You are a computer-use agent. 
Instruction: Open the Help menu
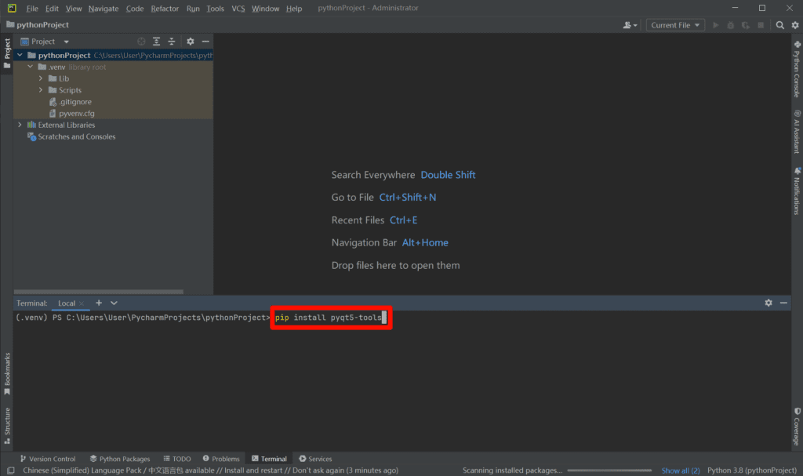click(x=294, y=8)
